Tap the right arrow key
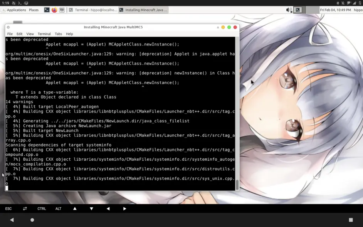Image resolution: width=363 pixels, height=227 pixels. point(125,209)
